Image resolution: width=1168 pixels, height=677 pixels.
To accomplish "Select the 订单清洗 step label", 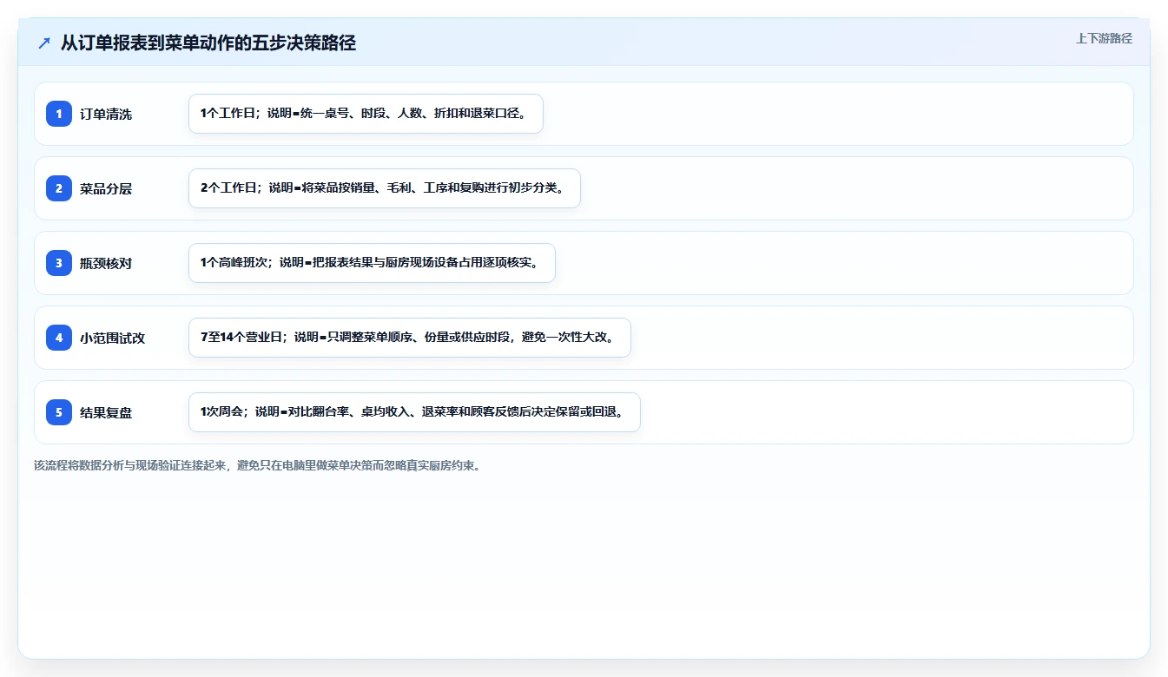I will 106,114.
